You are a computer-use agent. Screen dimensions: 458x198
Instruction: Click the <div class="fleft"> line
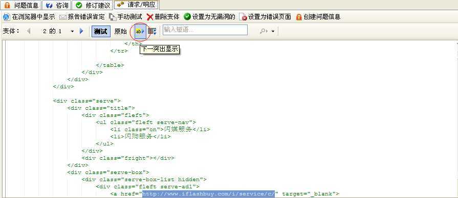pyautogui.click(x=115, y=115)
